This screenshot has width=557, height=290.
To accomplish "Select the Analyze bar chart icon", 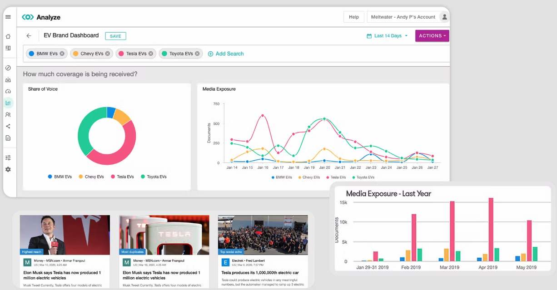I will [8, 103].
